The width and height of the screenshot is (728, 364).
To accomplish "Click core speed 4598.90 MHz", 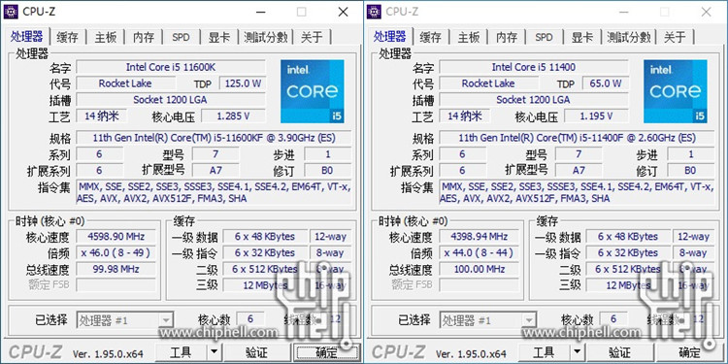I will click(x=116, y=237).
